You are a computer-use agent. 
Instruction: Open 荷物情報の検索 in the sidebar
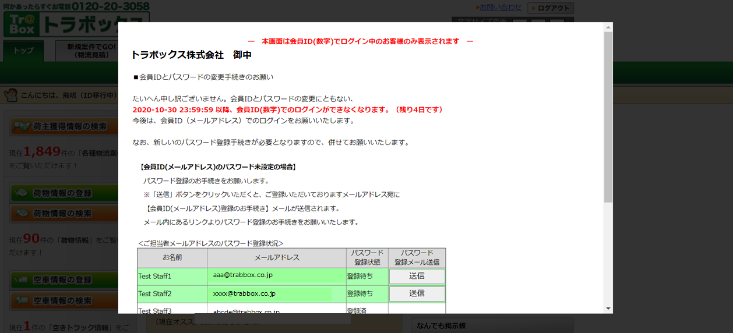(64, 214)
